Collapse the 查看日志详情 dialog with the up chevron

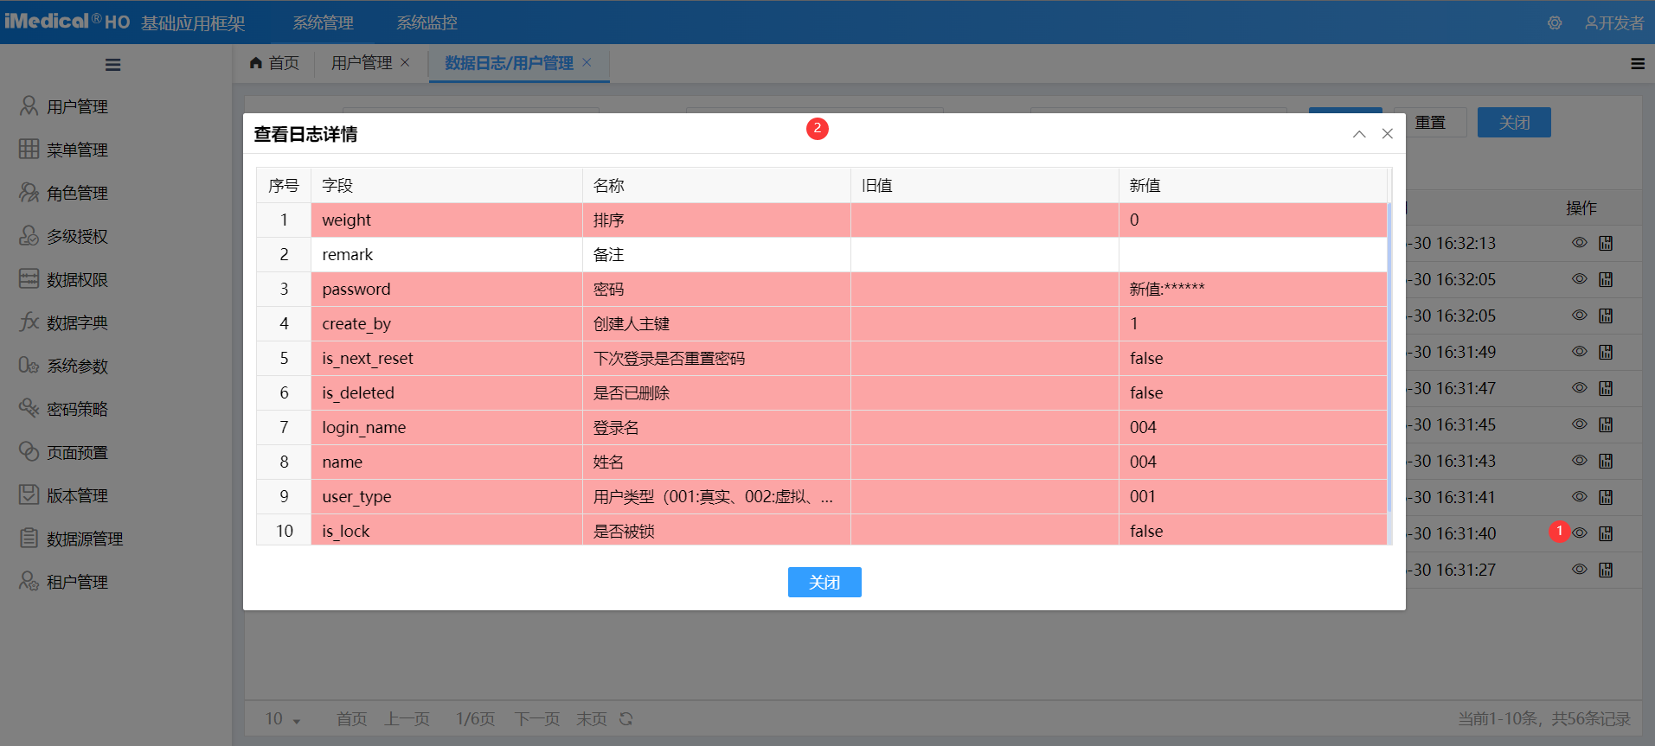click(1359, 134)
